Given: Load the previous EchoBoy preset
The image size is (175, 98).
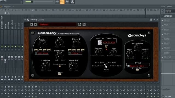Looking at the screenshot, I should [32, 24].
